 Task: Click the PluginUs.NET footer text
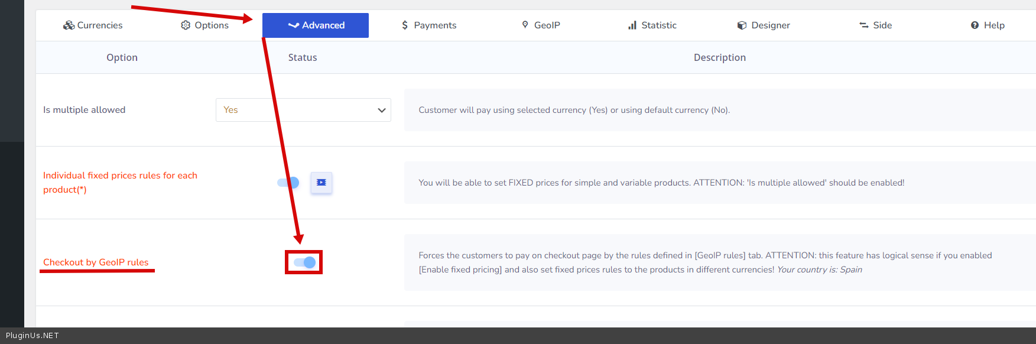pos(33,336)
